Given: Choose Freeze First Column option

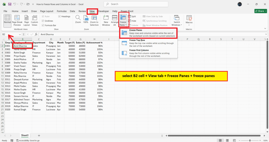Looking at the screenshot, I should (x=148, y=53).
